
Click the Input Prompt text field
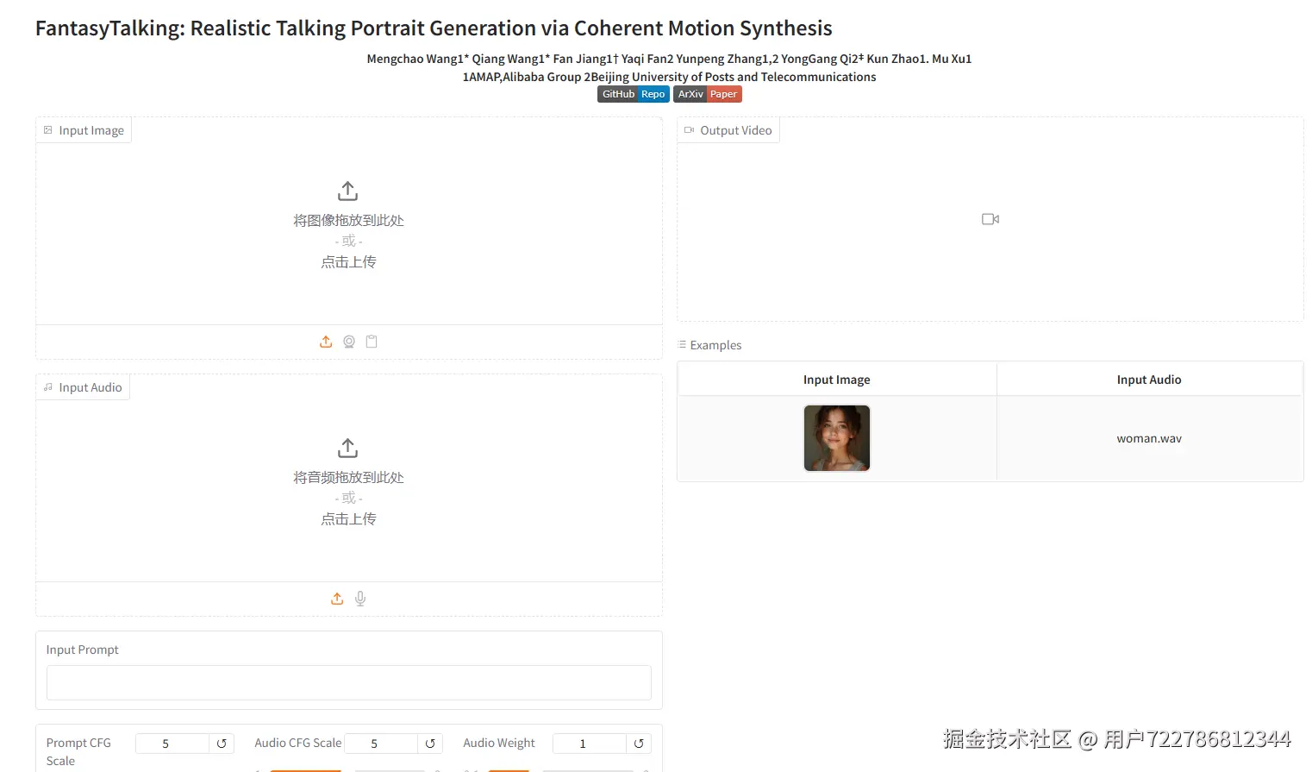click(348, 682)
